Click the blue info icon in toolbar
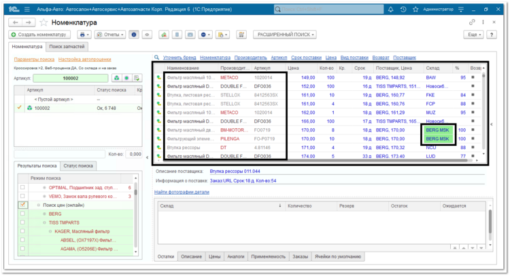 [134, 35]
